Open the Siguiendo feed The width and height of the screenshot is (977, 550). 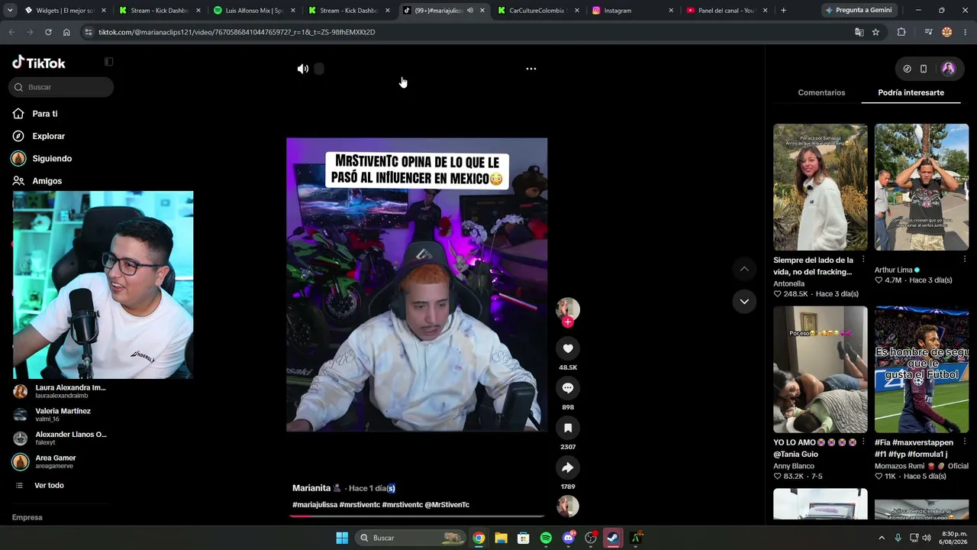52,158
